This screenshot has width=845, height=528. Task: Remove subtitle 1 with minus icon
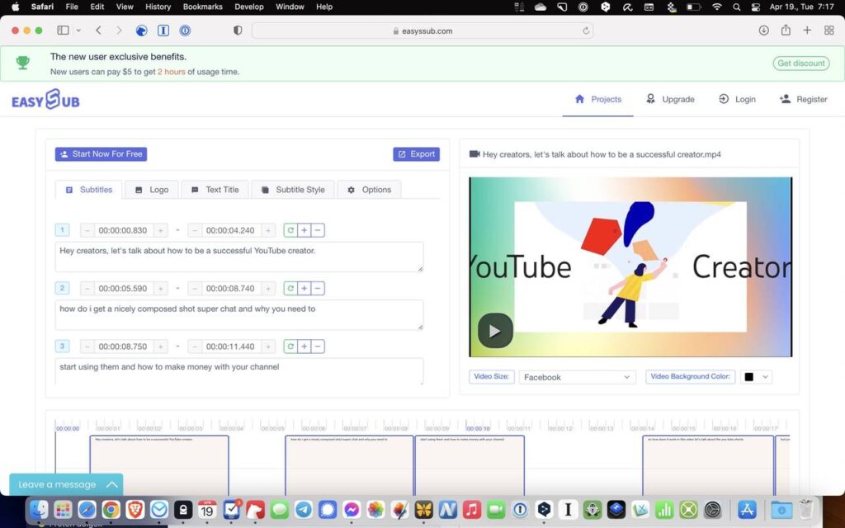click(318, 231)
